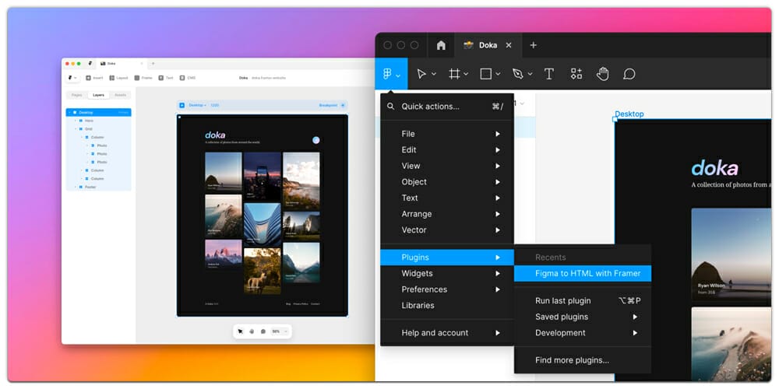The height and width of the screenshot is (389, 779).
Task: Select the hand tool in Framer canvas toolbar
Action: coord(252,331)
